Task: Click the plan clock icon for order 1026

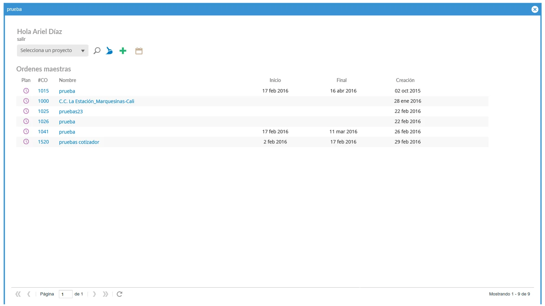Action: click(x=26, y=122)
